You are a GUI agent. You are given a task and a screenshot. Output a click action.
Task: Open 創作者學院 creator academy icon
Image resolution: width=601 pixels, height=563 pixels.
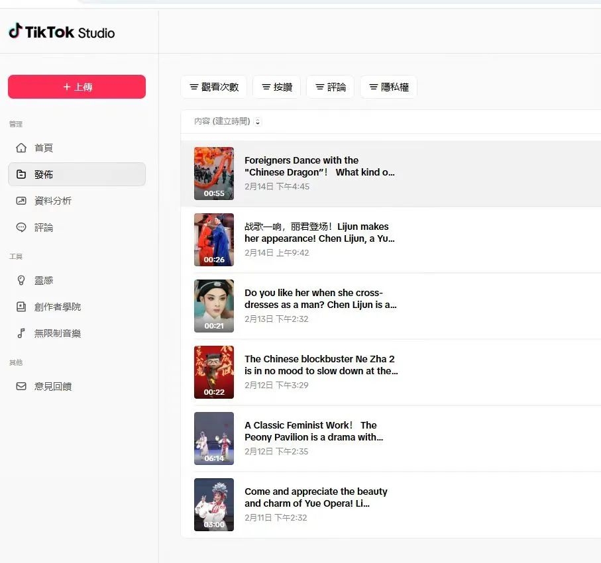(21, 307)
